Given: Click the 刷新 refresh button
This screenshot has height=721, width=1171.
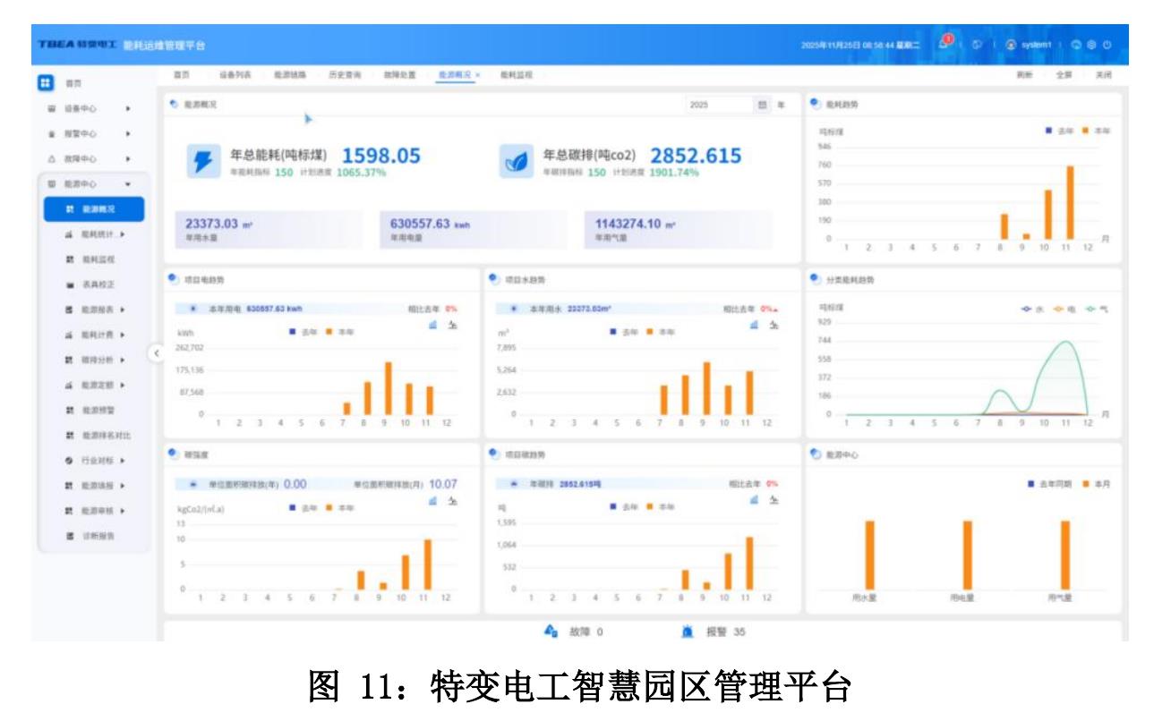Looking at the screenshot, I should [1025, 75].
